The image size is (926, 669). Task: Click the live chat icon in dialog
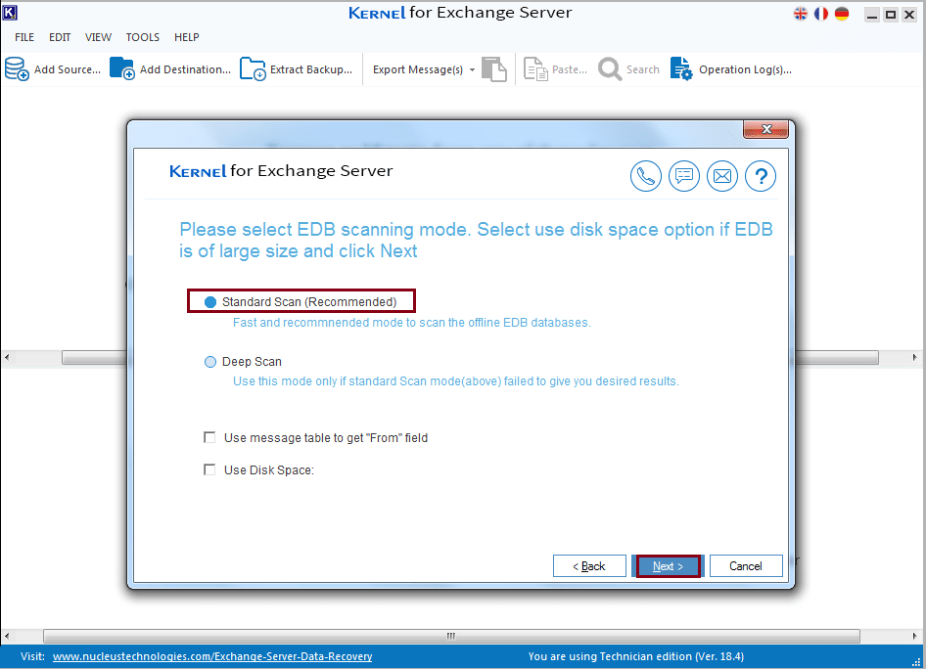pos(684,176)
